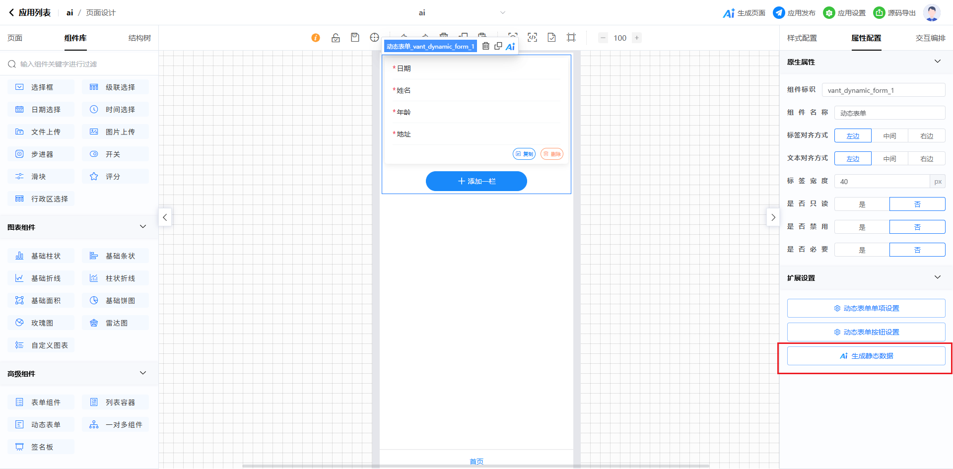Image resolution: width=953 pixels, height=469 pixels.
Task: Click the crop frame toolbar icon
Action: click(x=571, y=38)
